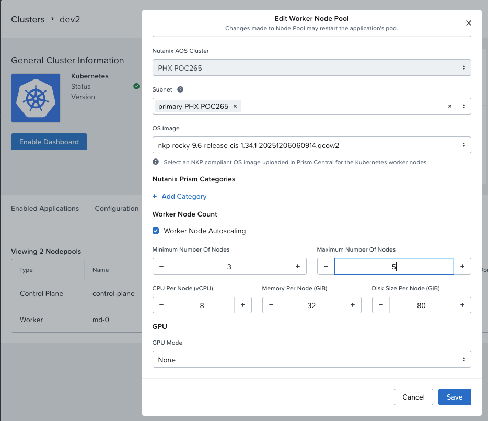
Task: Increase the maximum number of nodes
Action: (x=462, y=266)
